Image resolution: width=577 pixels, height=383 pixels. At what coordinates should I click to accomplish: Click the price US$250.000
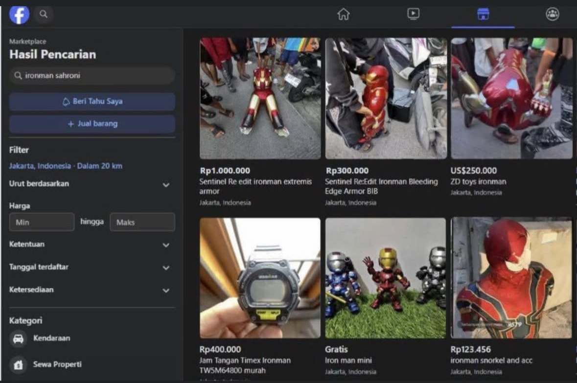click(x=474, y=171)
